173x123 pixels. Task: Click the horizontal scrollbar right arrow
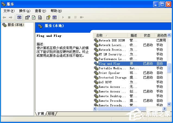(164, 109)
